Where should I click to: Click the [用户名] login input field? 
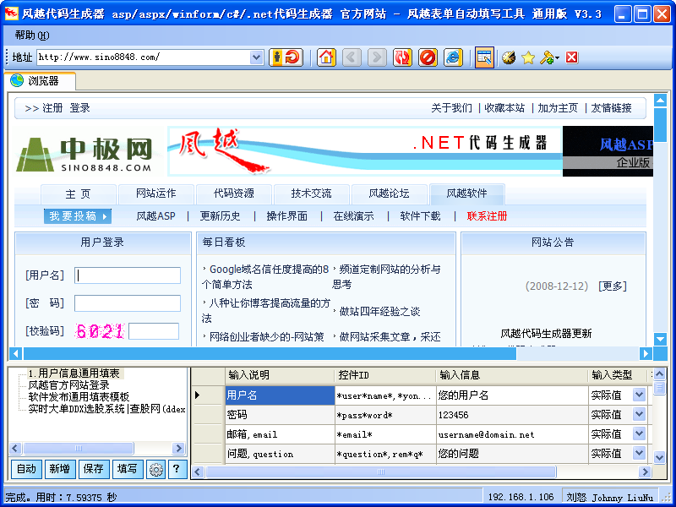[x=128, y=275]
